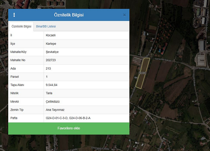Click the Tarla value in Nitelik row
Screen dimensions: 210x151
(49, 93)
